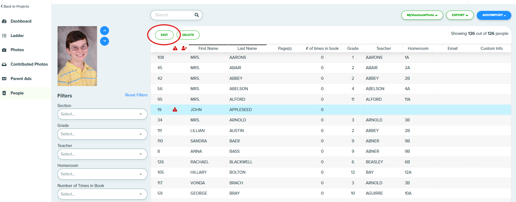
Task: Expand Homeroom filter dropdown
Action: pos(102,174)
